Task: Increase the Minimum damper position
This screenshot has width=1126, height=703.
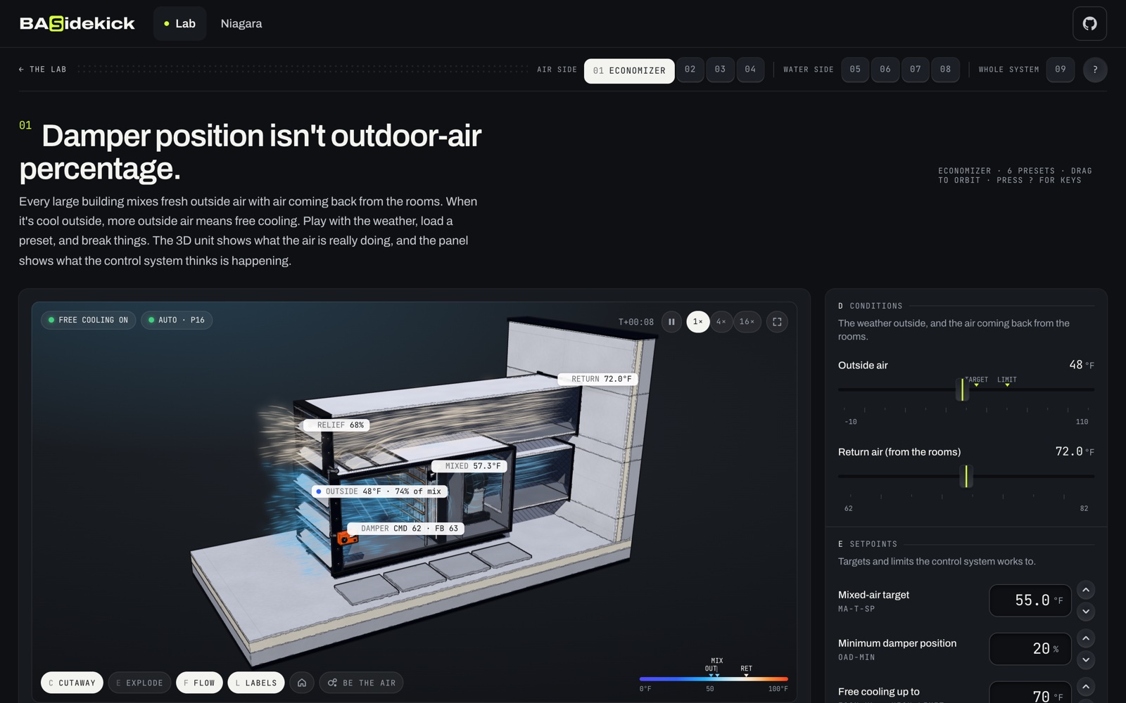Action: [x=1086, y=638]
